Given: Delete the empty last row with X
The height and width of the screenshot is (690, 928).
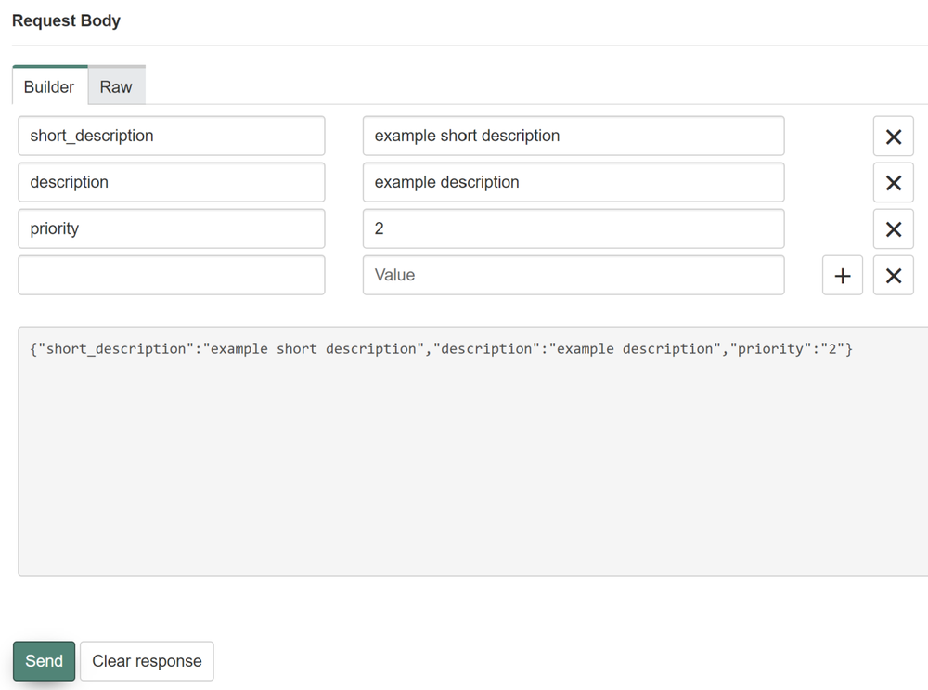Looking at the screenshot, I should pyautogui.click(x=893, y=276).
